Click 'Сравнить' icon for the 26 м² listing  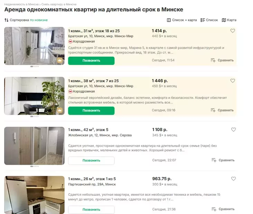click(214, 209)
